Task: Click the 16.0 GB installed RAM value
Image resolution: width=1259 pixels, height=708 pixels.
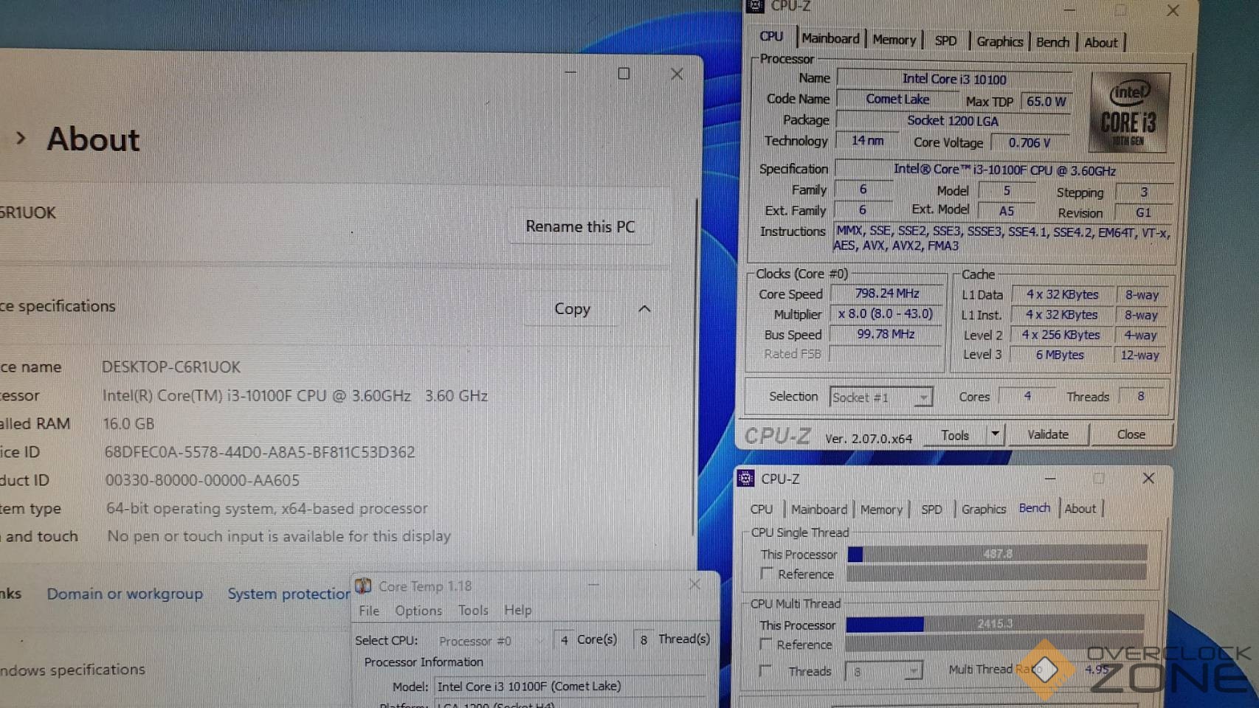Action: pos(128,424)
